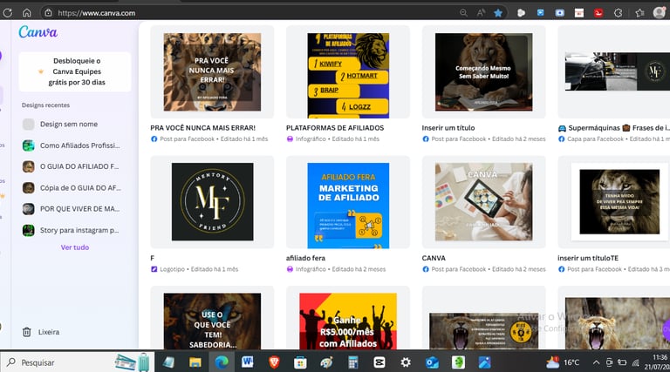Open recent design O GUIA DO AFILIADO F...
The height and width of the screenshot is (372, 670).
pyautogui.click(x=75, y=166)
